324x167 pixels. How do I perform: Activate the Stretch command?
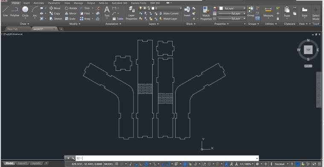(x=56, y=19)
